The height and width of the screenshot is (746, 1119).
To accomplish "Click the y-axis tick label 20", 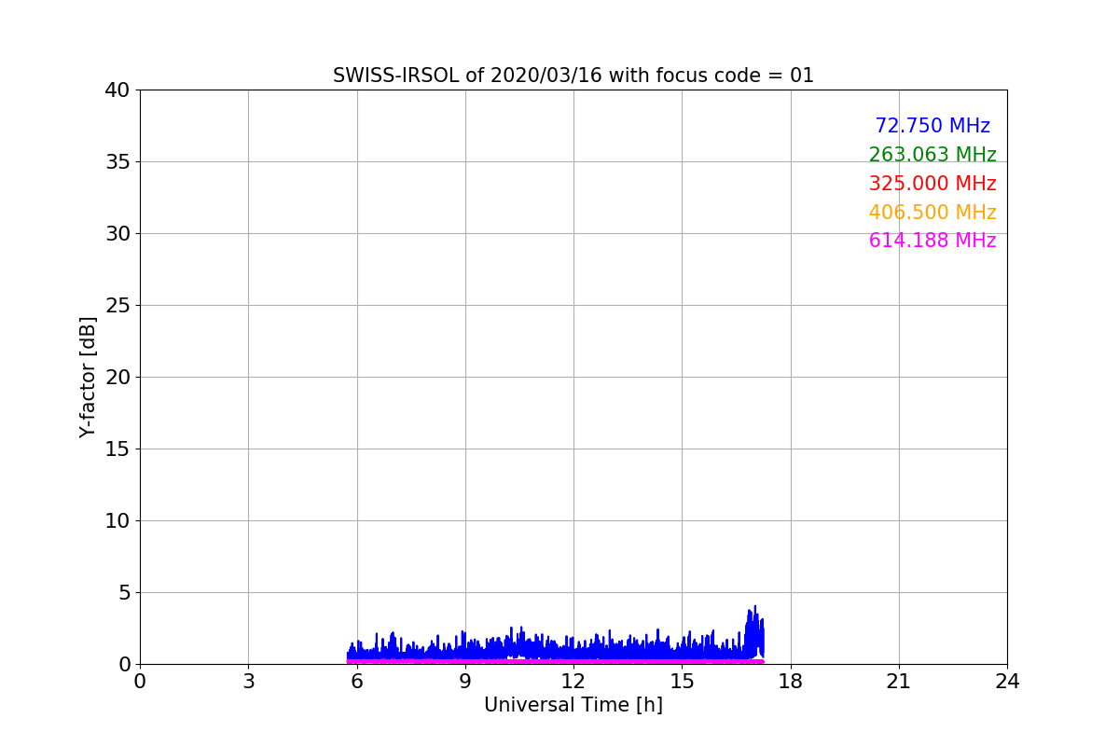I will click(117, 378).
